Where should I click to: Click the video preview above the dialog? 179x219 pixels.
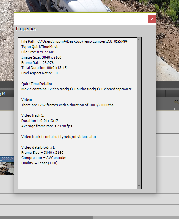[x=89, y=6]
